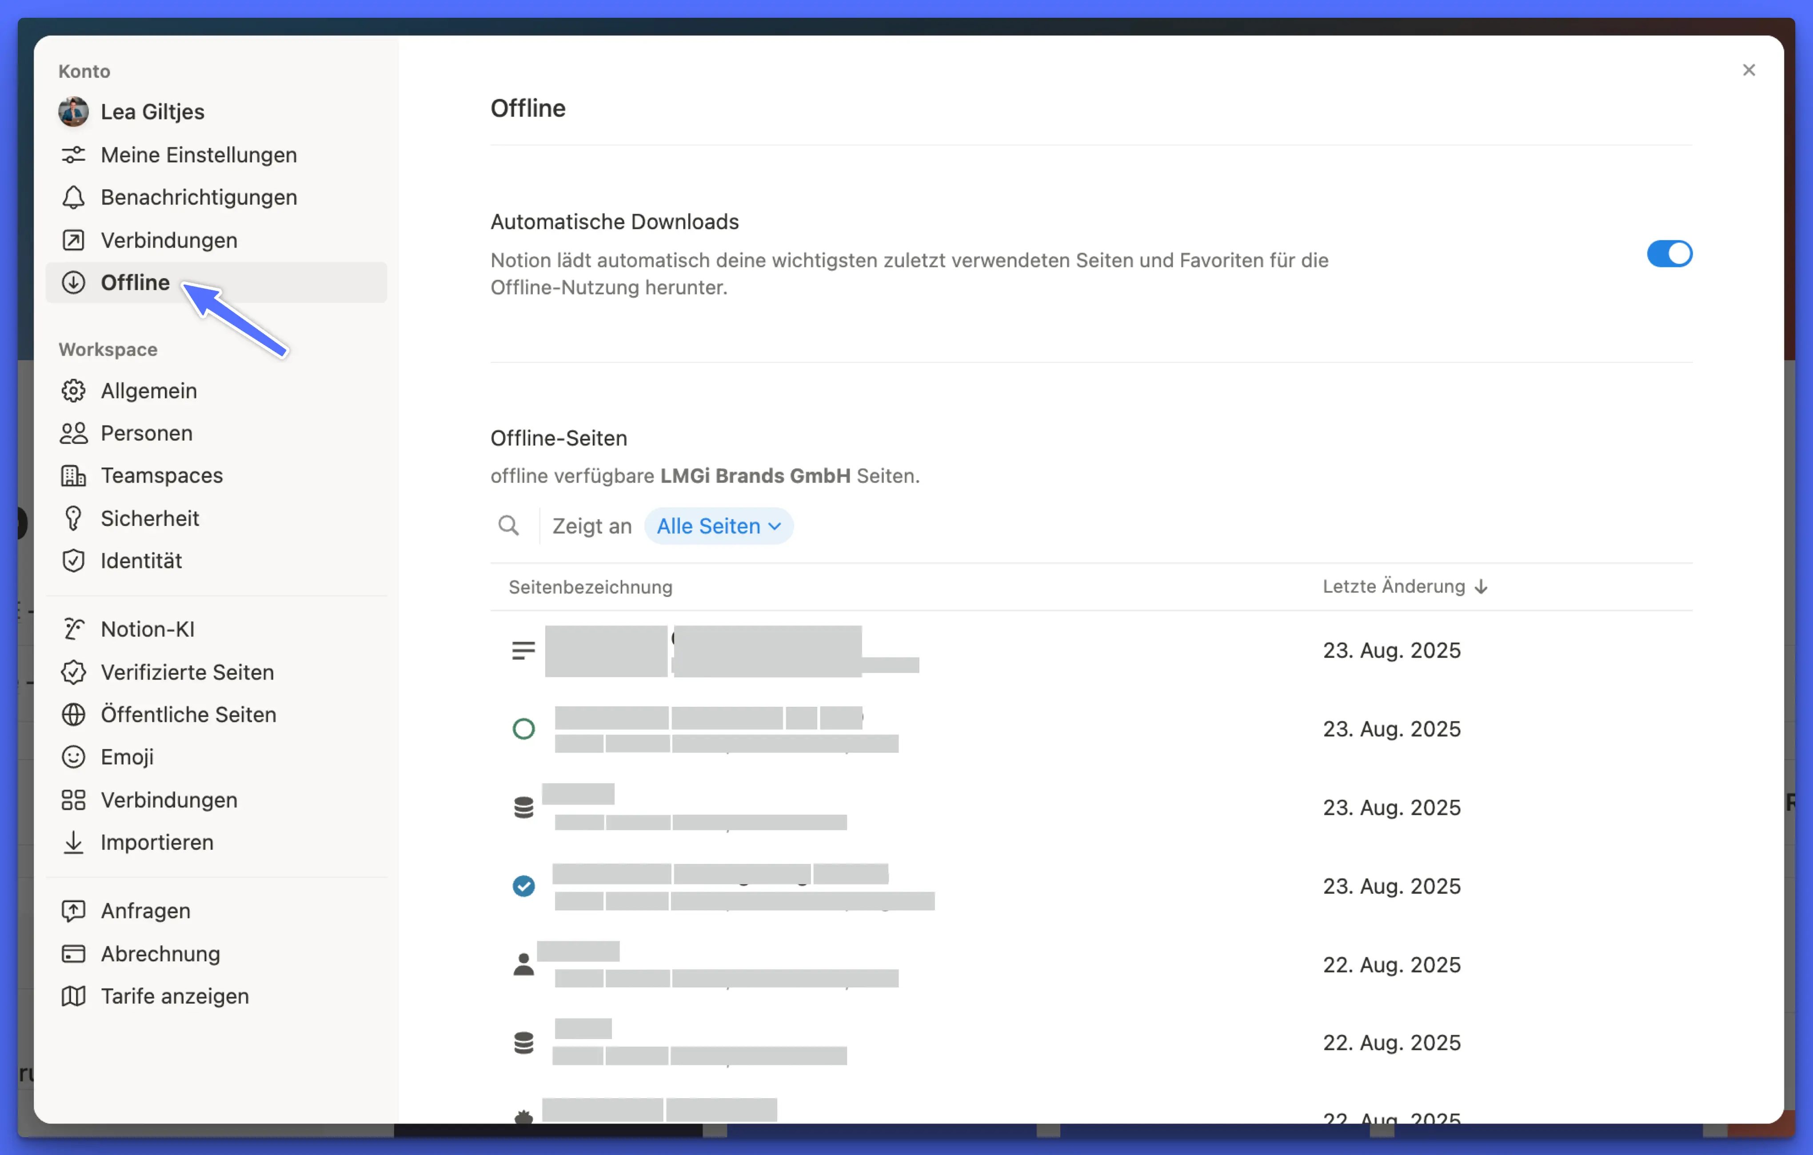Select Allgemein workspace settings
This screenshot has height=1155, width=1813.
(149, 390)
